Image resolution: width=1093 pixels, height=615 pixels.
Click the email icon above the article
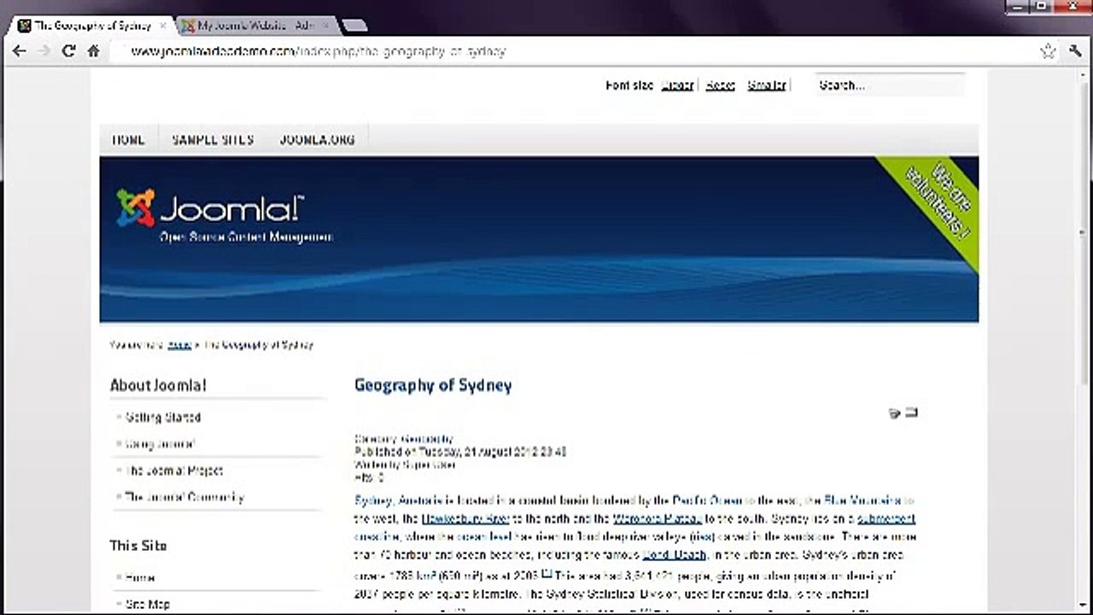point(911,413)
